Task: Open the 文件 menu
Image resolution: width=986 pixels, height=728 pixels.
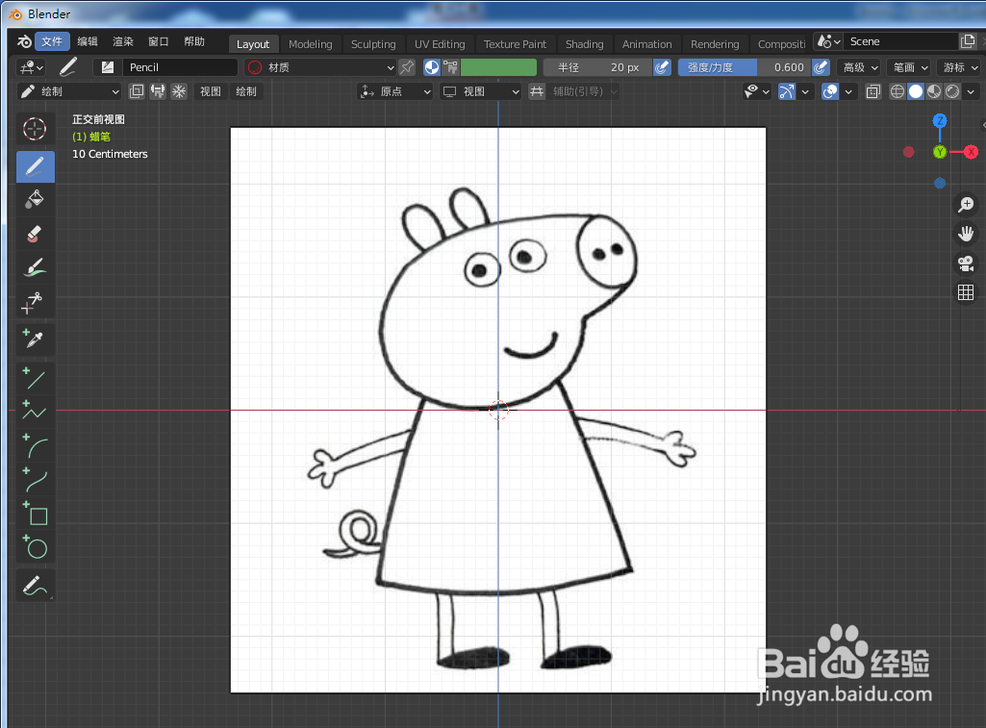Action: point(52,41)
